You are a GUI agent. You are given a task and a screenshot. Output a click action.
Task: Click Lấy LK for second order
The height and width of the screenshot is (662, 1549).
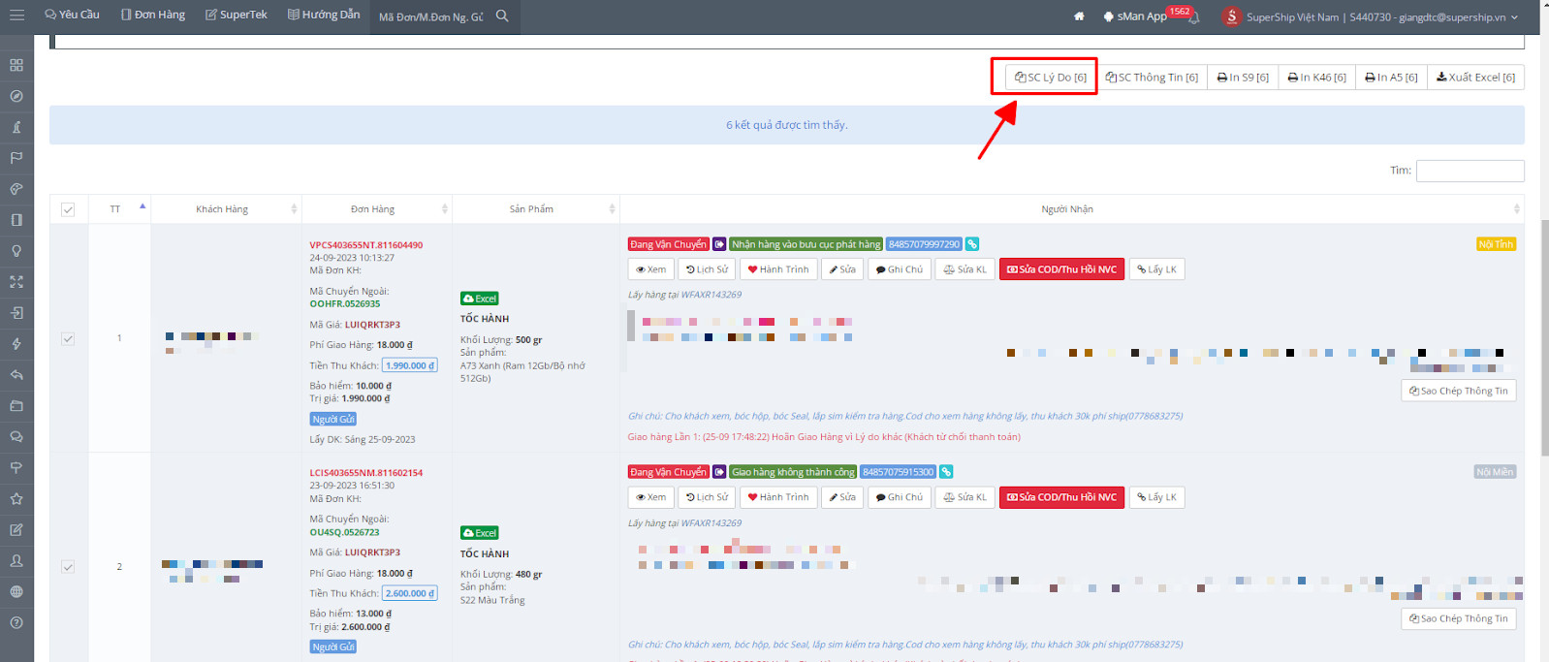(1156, 497)
